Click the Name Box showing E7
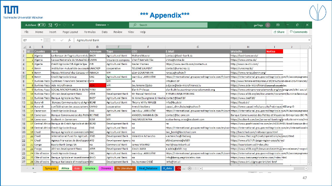Screen dimensions: 332x186 pos(31,40)
